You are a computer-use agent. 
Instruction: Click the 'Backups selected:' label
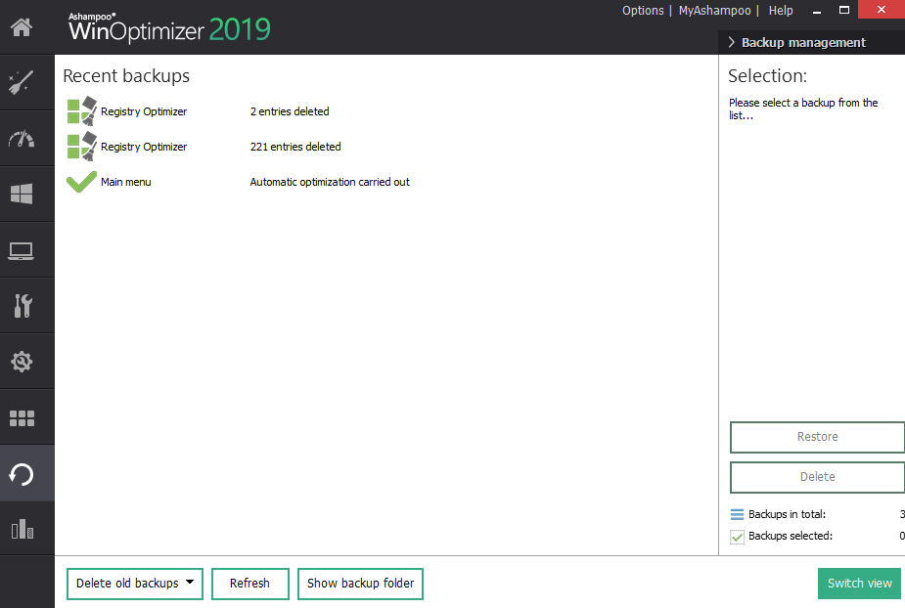coord(791,536)
